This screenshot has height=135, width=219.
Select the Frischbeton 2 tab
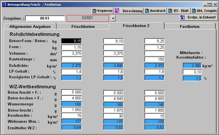pyautogui.click(x=136, y=26)
